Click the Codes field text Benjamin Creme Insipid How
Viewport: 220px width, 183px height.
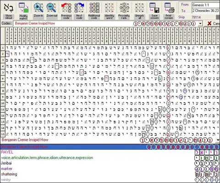(x=35, y=23)
